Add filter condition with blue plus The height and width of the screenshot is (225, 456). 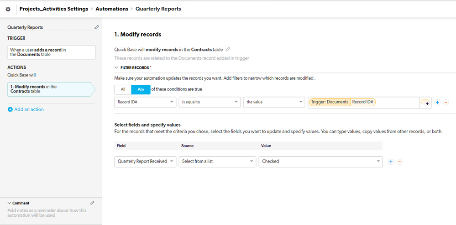tap(437, 102)
